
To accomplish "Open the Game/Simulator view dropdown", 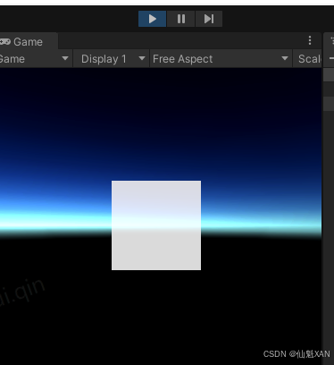I will pos(36,59).
